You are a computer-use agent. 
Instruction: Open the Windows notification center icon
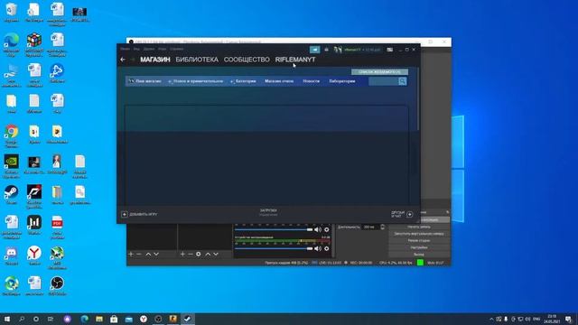568,319
